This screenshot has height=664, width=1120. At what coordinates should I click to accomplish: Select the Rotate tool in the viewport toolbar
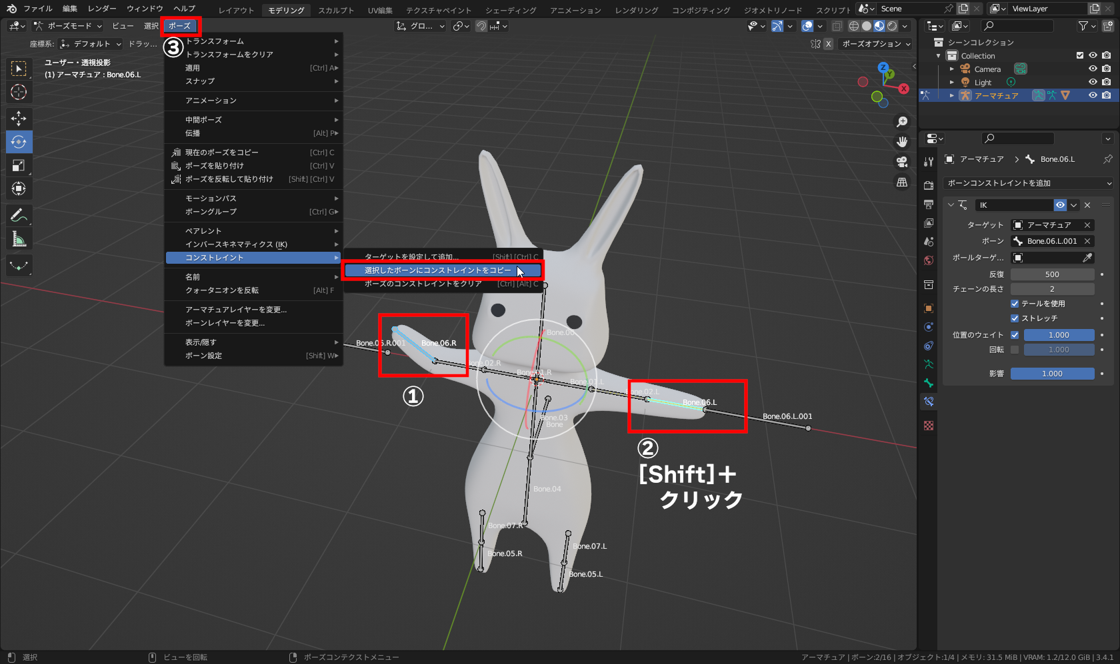tap(19, 142)
